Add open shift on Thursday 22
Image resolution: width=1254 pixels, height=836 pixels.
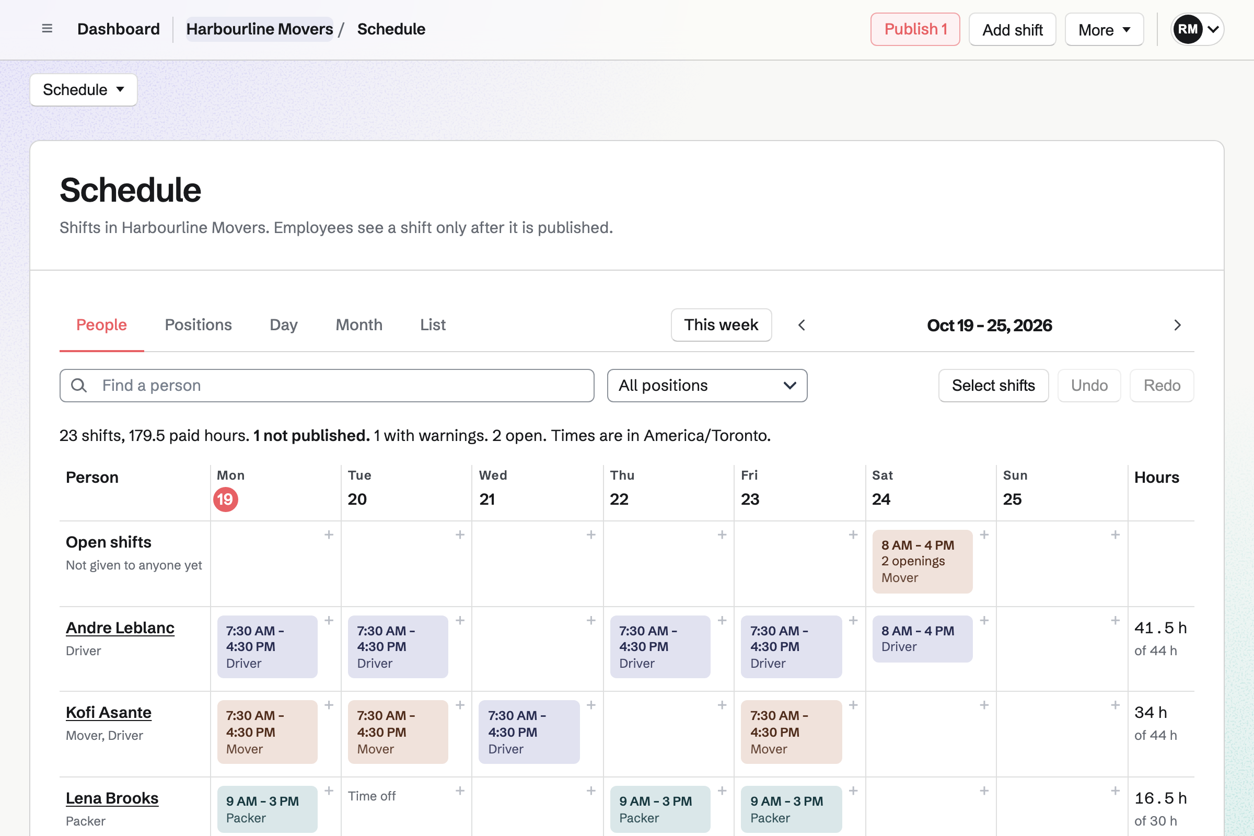722,534
